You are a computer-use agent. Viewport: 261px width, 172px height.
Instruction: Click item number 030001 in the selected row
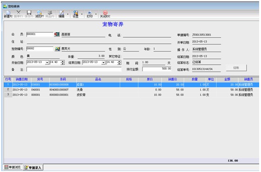pos(36,85)
